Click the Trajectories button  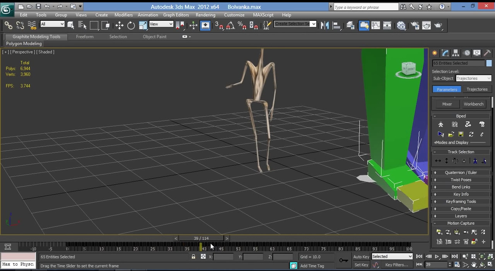477,89
